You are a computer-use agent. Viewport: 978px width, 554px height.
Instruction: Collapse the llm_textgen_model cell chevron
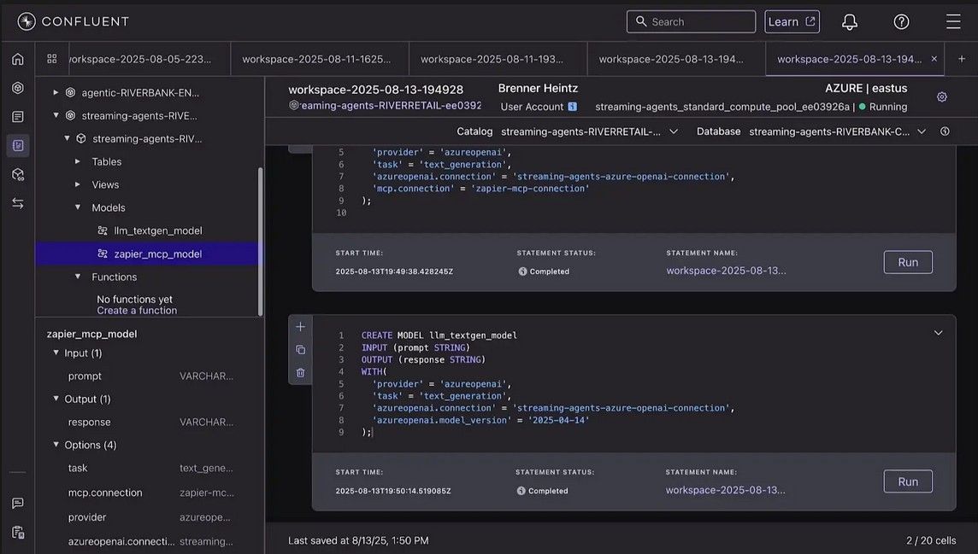pos(938,333)
